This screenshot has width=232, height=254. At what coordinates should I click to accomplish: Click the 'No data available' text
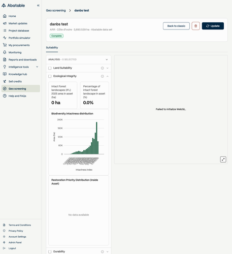[x=79, y=215]
